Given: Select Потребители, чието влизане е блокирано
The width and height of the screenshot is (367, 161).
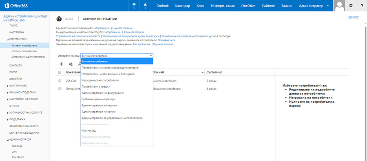Looking at the screenshot, I should [x=117, y=74].
